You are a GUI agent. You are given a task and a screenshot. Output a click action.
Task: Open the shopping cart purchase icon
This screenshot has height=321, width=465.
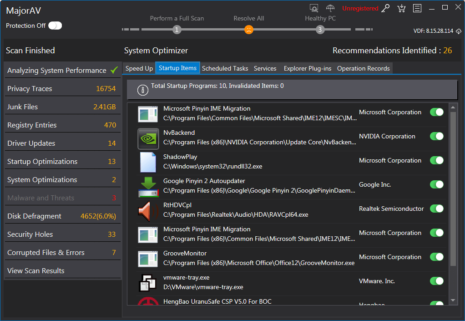(401, 8)
